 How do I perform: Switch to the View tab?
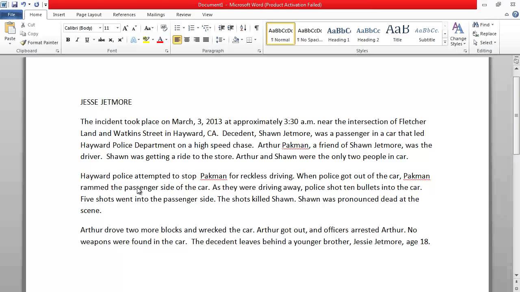(207, 15)
